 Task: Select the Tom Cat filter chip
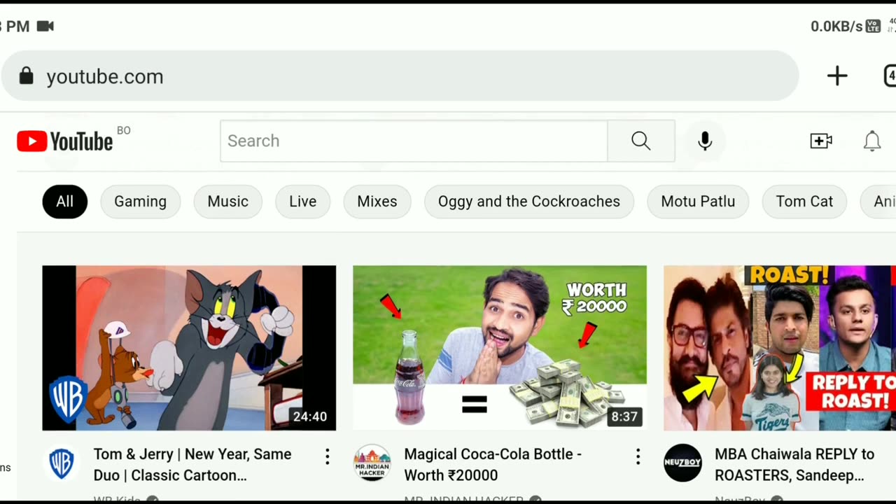[804, 202]
